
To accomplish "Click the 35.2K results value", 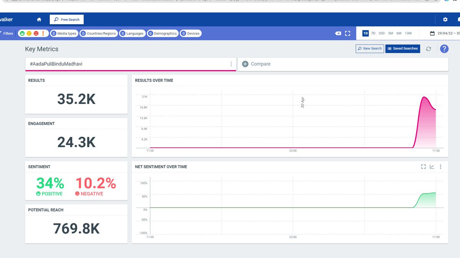I will pos(76,99).
